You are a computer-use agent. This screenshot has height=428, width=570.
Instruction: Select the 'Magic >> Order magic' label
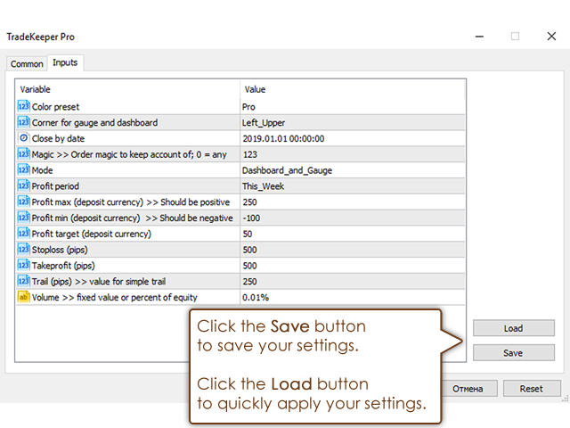tap(129, 154)
